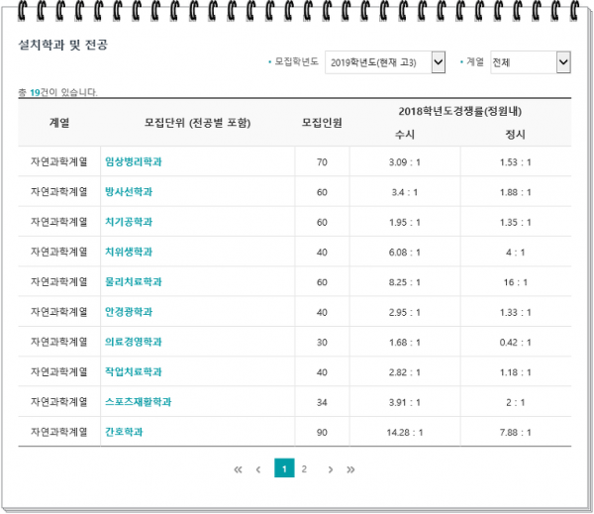Click 물리치료학과 수시 rate 8.25 : 1
Viewport: 594px width, 514px height.
pos(405,282)
